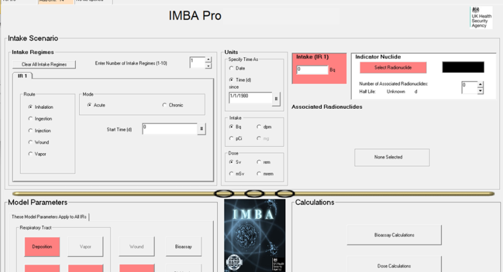Open the Deposition model parameters
The image size is (503, 272).
[x=42, y=247]
